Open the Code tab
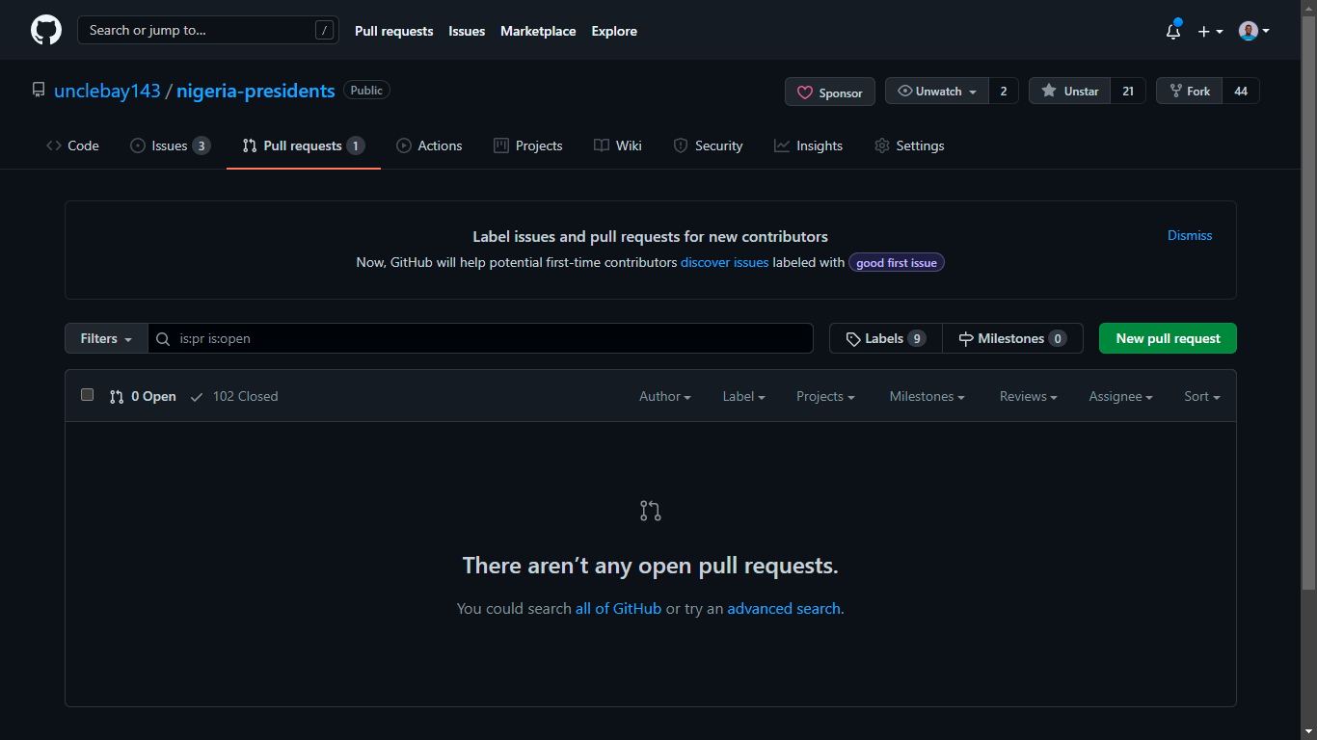Screen dimensions: 1317x740 pos(72,145)
